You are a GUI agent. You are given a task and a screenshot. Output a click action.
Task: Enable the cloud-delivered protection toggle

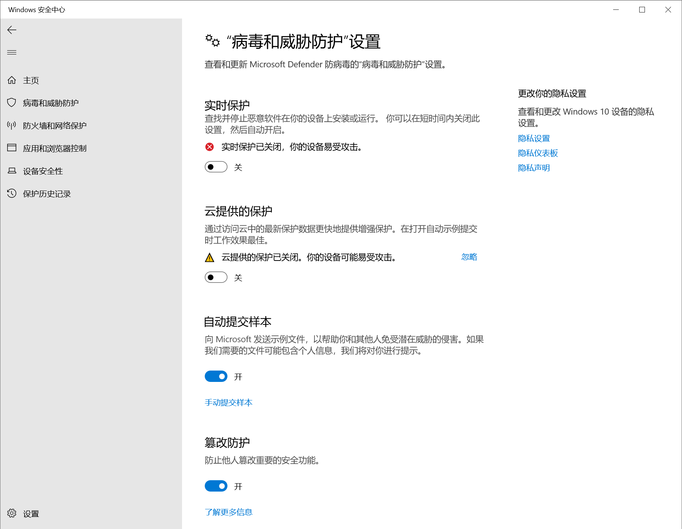coord(216,277)
